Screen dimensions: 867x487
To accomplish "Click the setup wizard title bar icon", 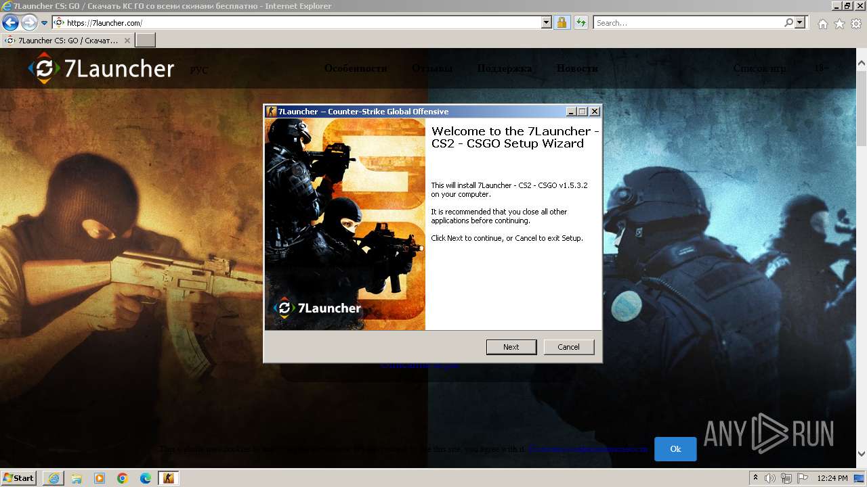I will point(272,112).
